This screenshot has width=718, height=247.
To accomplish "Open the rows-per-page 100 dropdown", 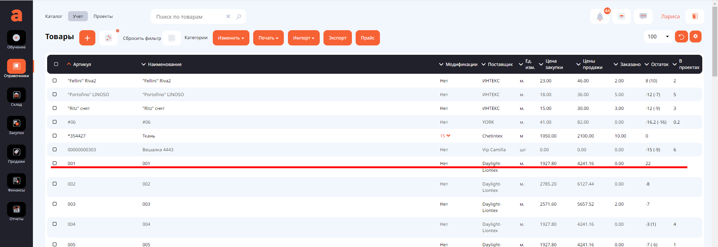I will pos(658,37).
